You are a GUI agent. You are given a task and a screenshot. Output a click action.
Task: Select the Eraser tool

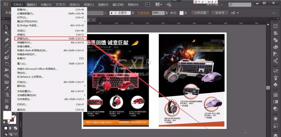(x=7, y=57)
